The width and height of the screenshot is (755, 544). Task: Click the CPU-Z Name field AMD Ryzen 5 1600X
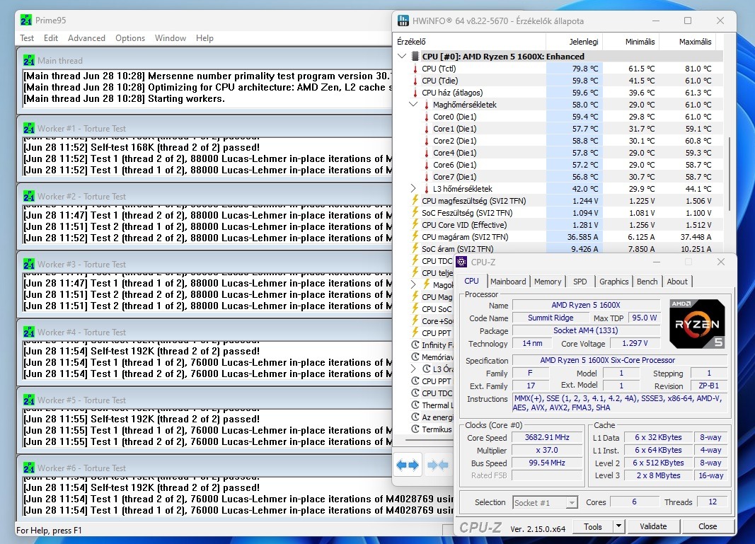585,305
